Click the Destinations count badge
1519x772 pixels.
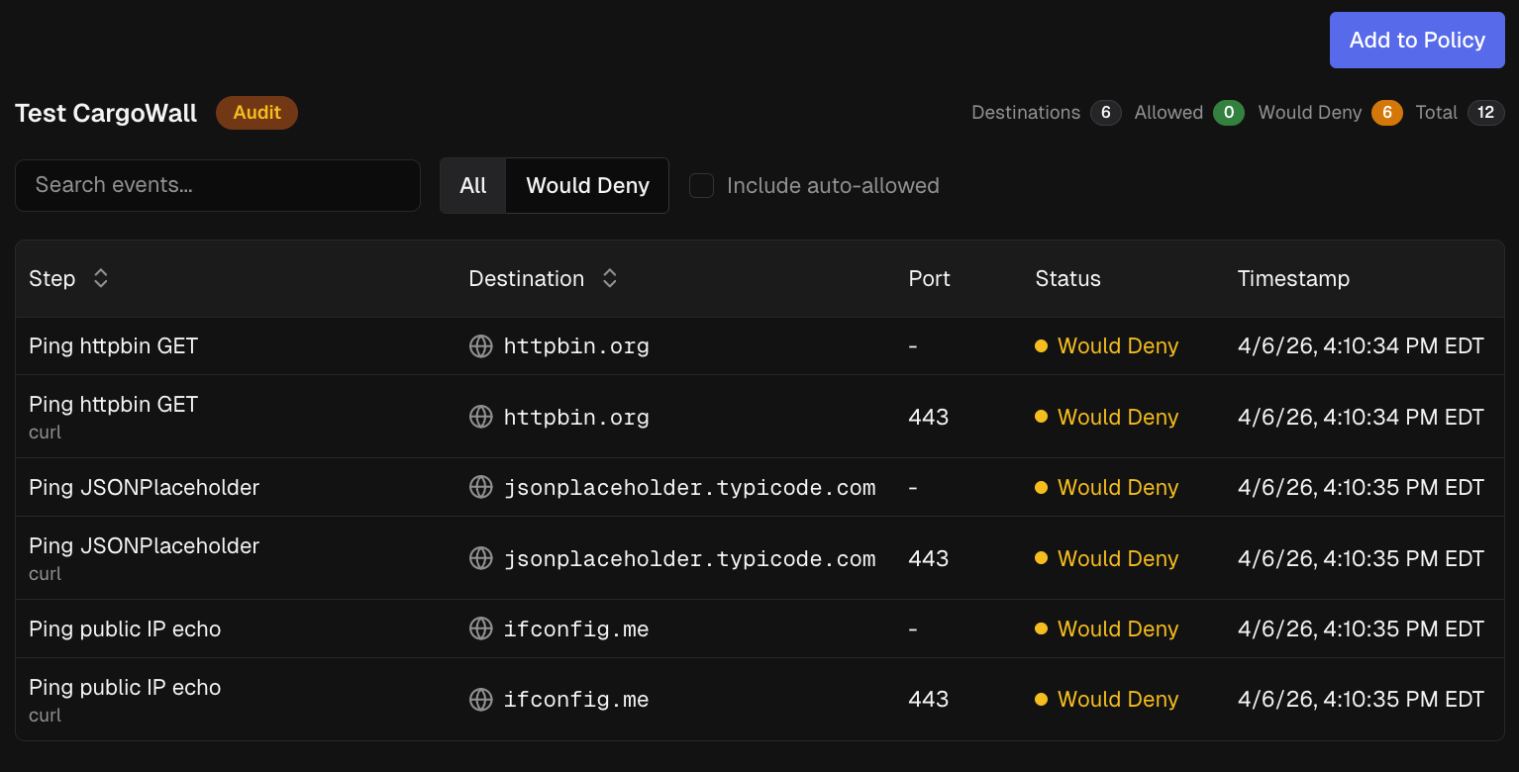1106,113
